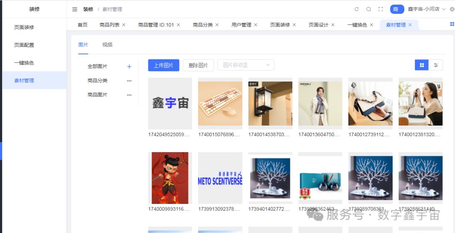The image size is (455, 233).
Task: Click filename 1742049525059
Action: pos(169,135)
